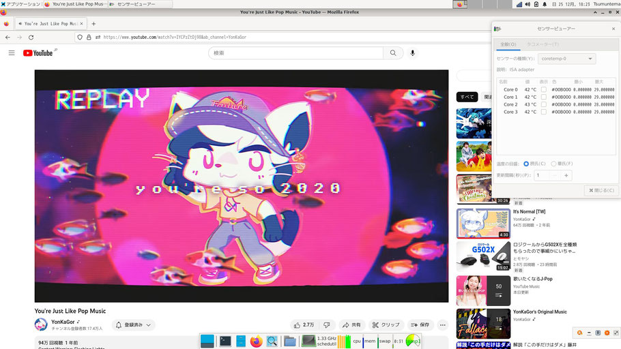Open the G502X mouse video thumbnail
This screenshot has height=349, width=621.
click(484, 256)
